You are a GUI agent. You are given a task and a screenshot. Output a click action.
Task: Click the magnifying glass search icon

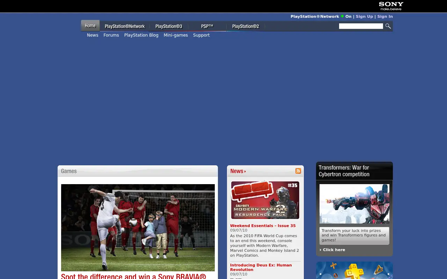388,26
